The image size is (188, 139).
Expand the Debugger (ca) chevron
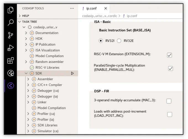28,91
